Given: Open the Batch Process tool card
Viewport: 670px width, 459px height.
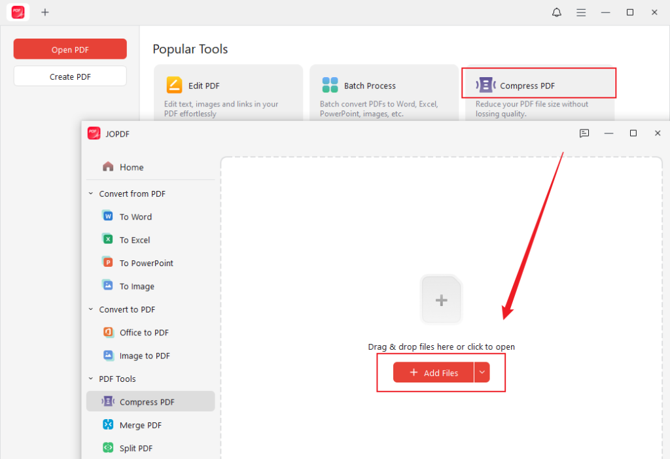Looking at the screenshot, I should tap(383, 92).
